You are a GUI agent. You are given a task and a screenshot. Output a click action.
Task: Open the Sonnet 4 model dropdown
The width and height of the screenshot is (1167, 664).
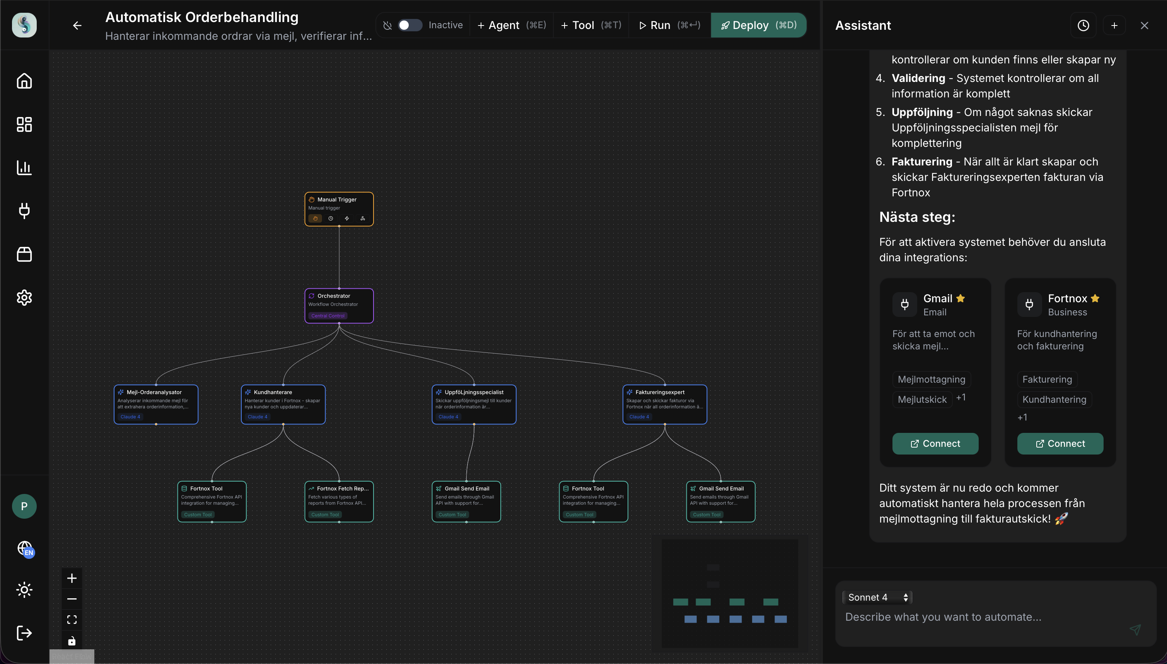pos(877,598)
